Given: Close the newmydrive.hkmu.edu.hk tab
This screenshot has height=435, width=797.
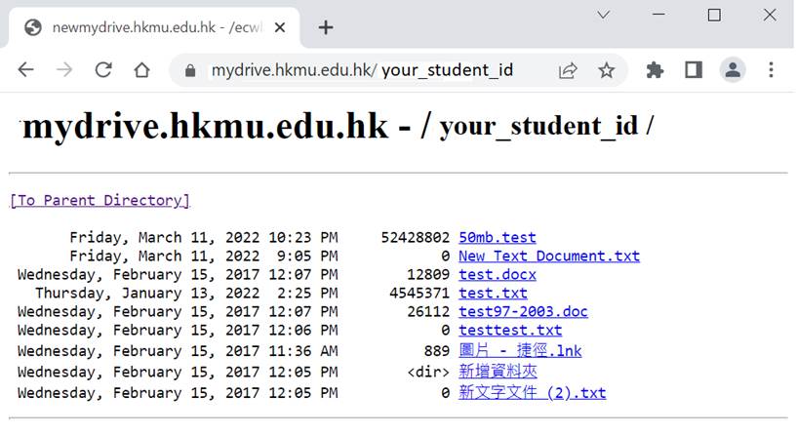Looking at the screenshot, I should coord(280,27).
